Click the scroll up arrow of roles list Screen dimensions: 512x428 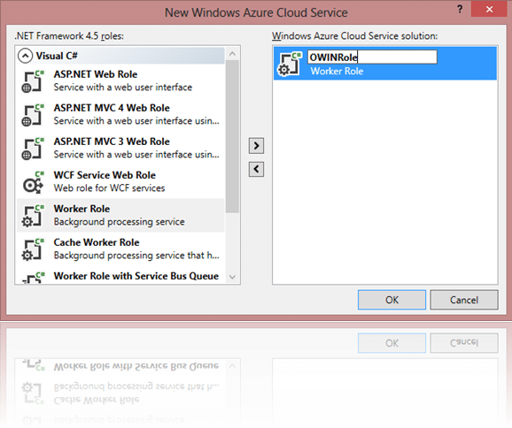point(232,54)
